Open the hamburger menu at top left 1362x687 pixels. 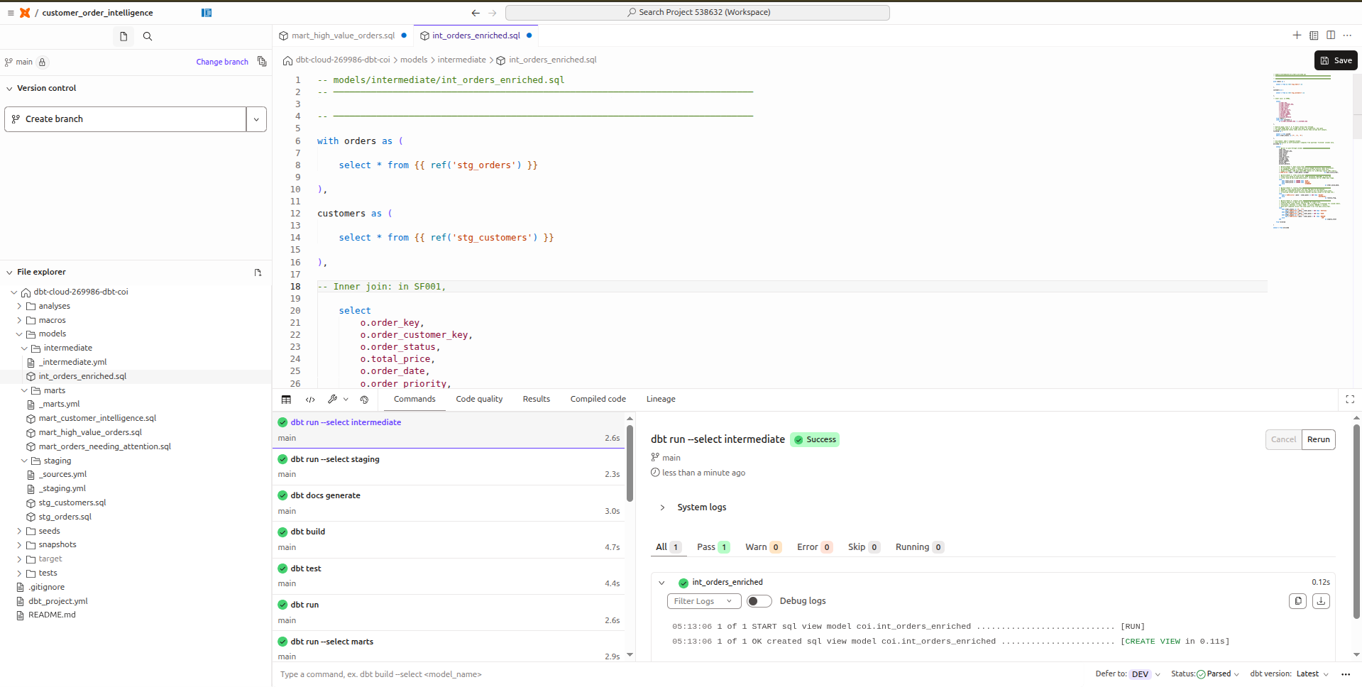pyautogui.click(x=10, y=13)
